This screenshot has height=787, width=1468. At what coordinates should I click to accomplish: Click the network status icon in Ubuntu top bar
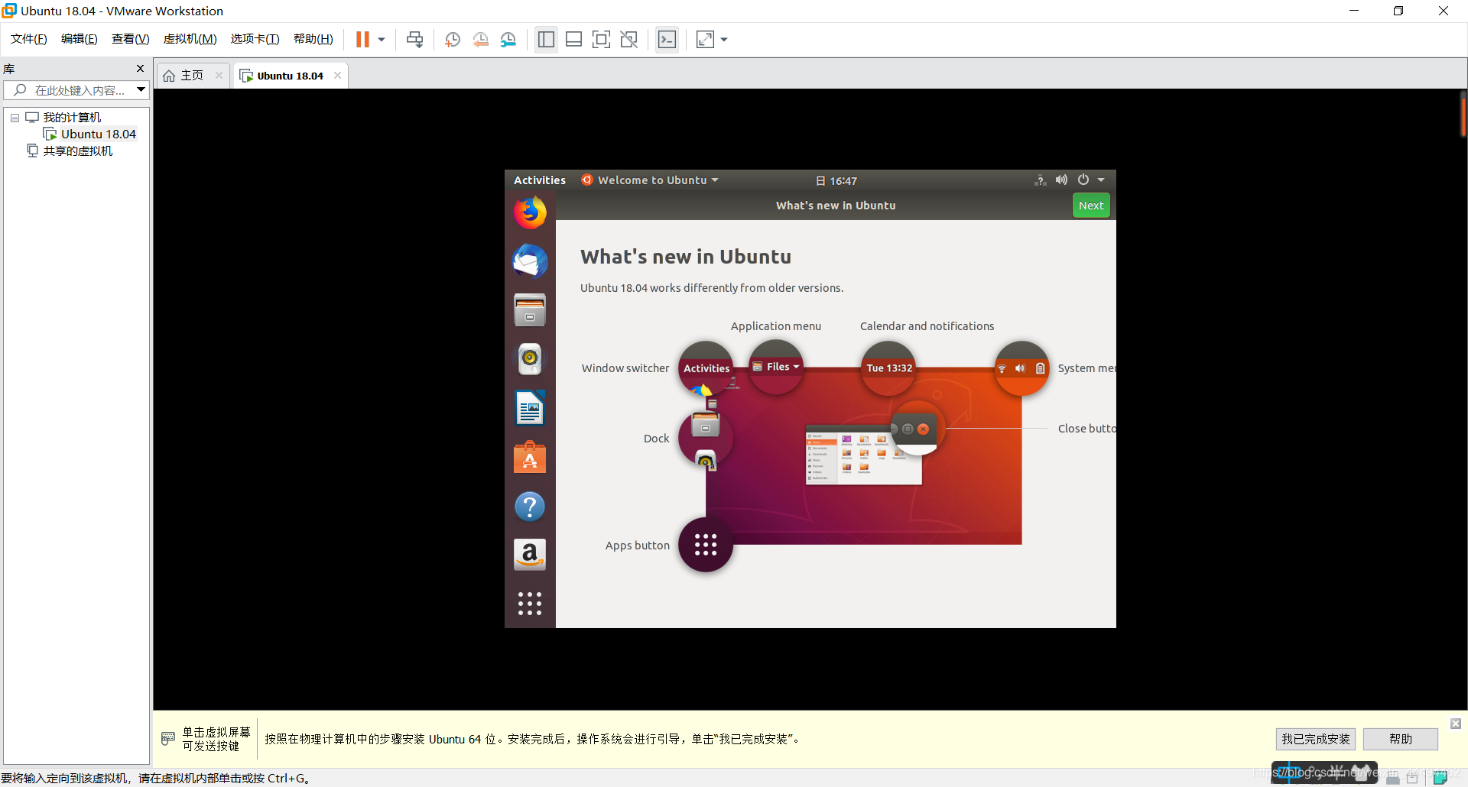(x=1041, y=180)
